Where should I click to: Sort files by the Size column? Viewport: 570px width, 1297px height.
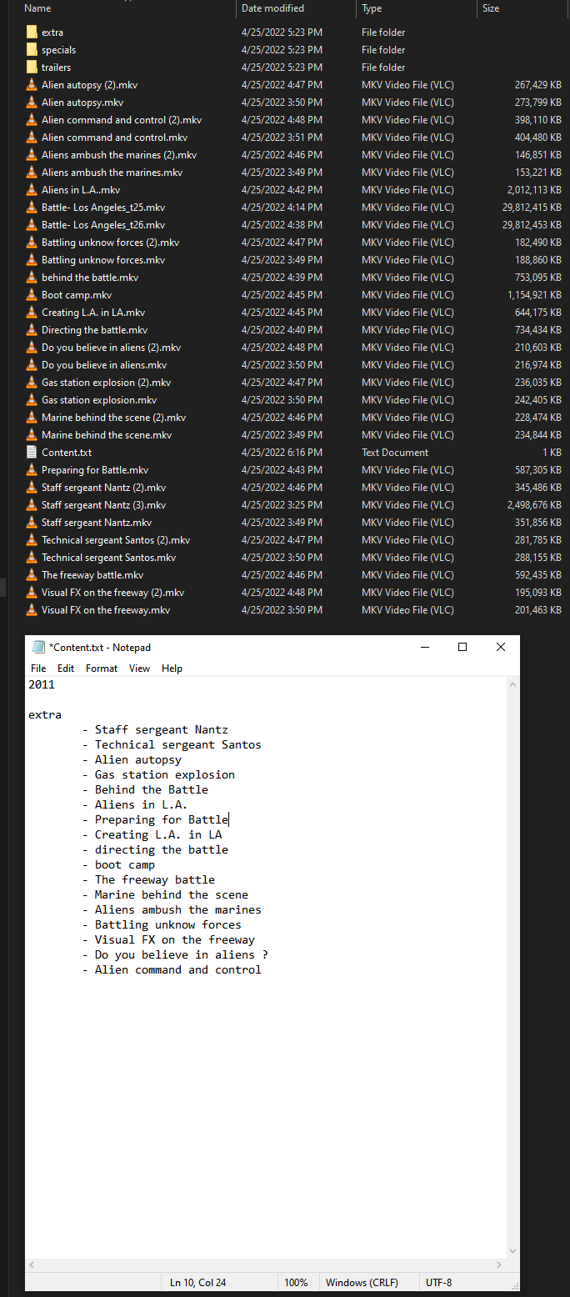(491, 8)
